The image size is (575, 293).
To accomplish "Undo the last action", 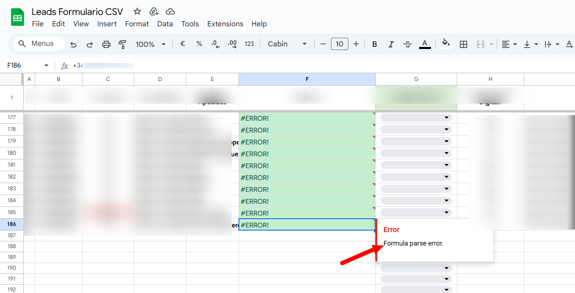I will pos(73,44).
